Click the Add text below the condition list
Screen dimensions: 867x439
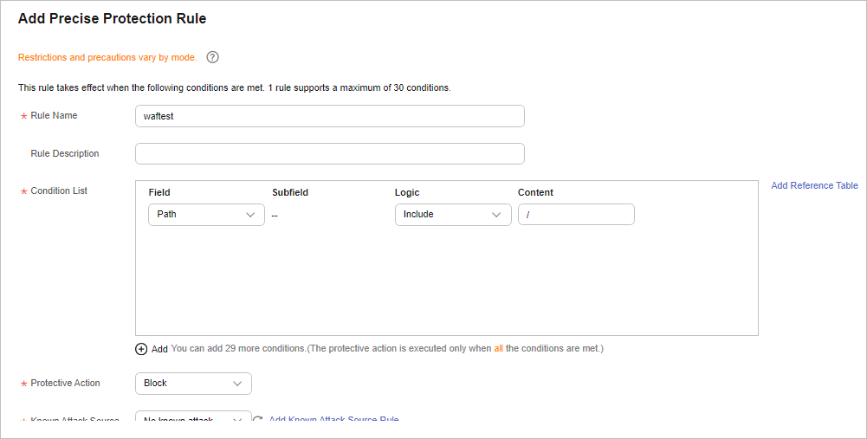click(x=159, y=349)
